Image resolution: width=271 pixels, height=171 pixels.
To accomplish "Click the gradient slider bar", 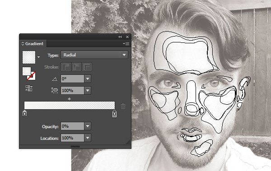I will pos(70,105).
